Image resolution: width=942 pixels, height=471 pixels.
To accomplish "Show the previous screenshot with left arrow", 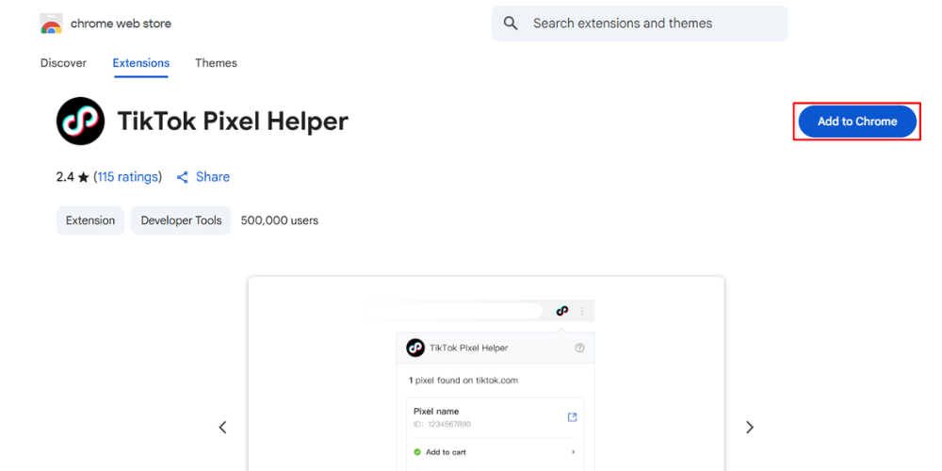I will click(x=223, y=427).
